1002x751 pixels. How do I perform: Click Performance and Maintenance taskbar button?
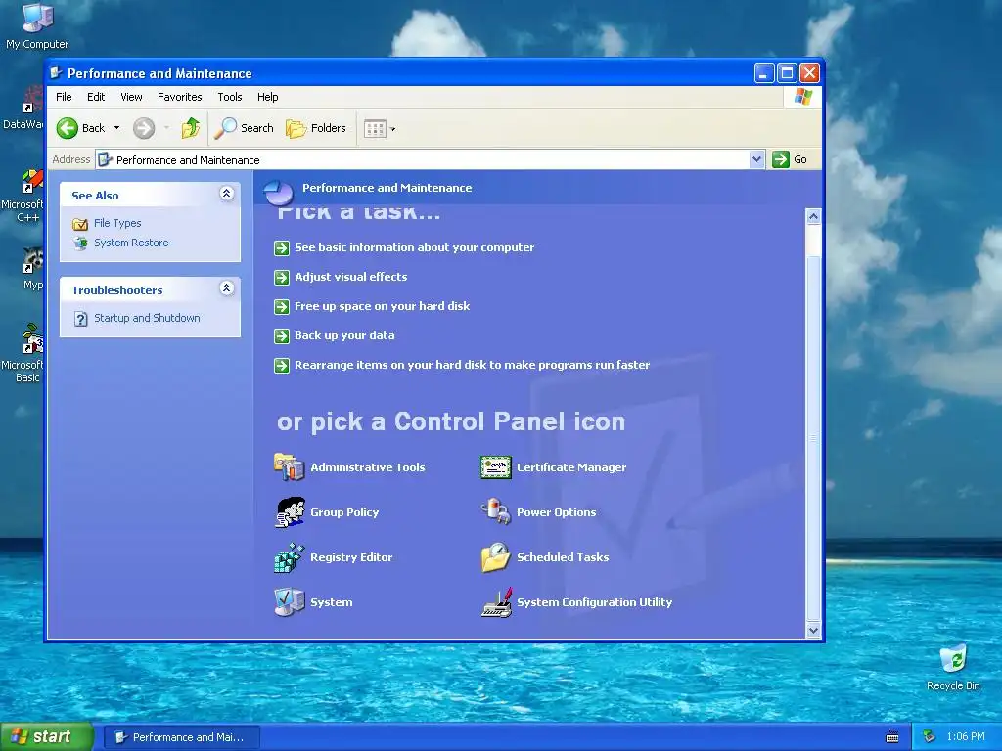pyautogui.click(x=181, y=737)
